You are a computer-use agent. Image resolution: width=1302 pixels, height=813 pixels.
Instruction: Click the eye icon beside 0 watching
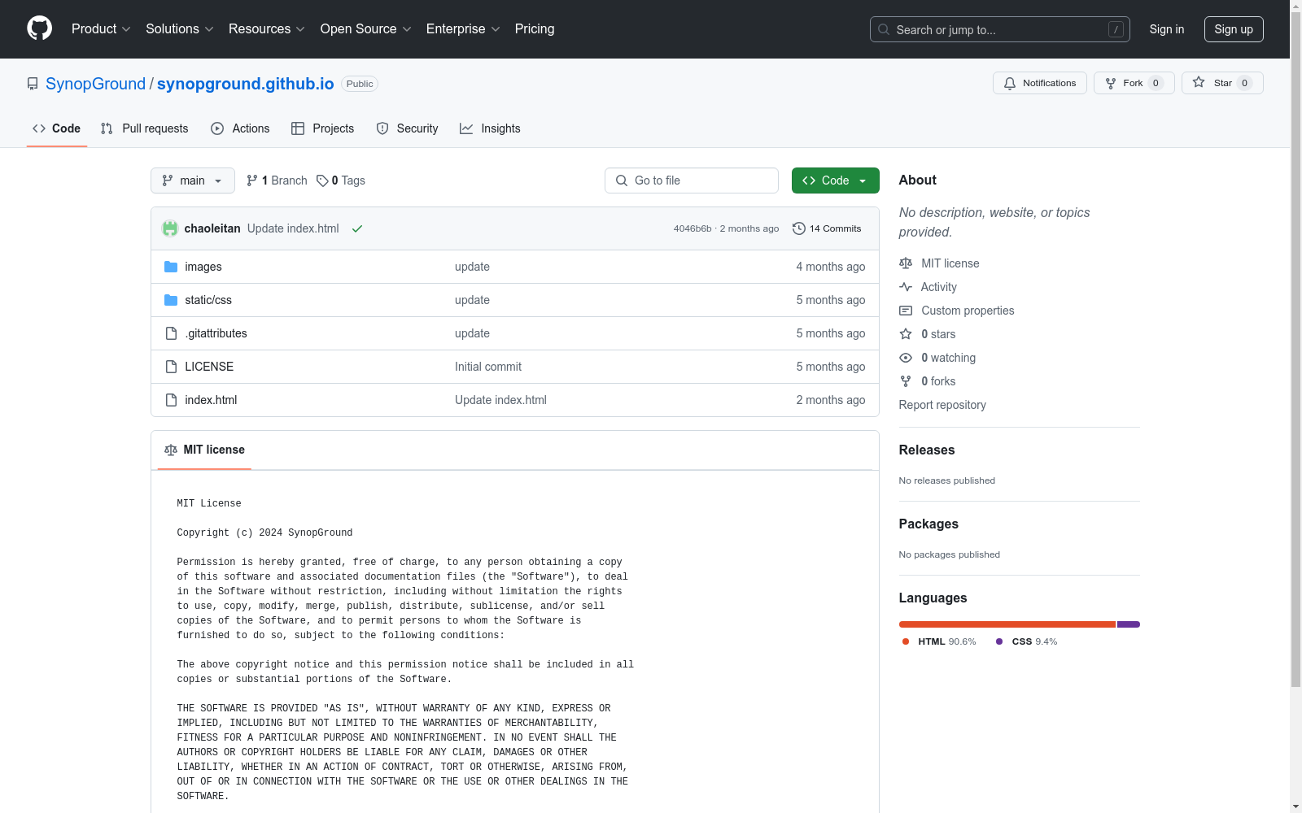point(906,358)
